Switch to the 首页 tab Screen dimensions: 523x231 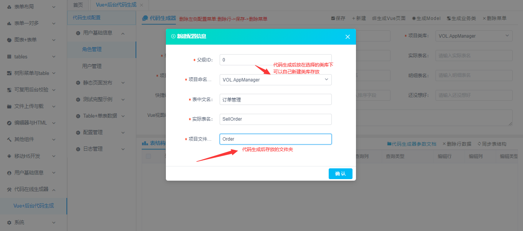pyautogui.click(x=78, y=5)
